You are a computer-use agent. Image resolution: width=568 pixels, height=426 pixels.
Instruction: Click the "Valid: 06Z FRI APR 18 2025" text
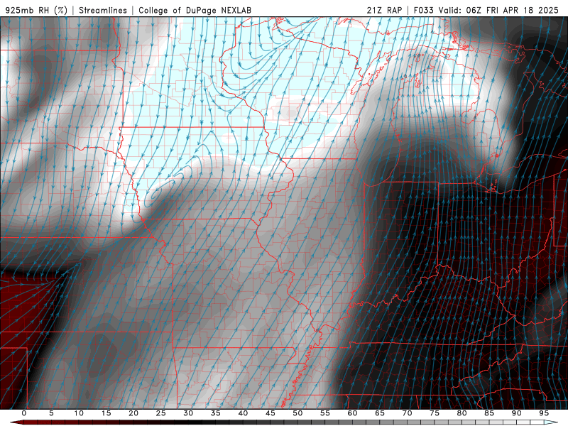(498, 10)
